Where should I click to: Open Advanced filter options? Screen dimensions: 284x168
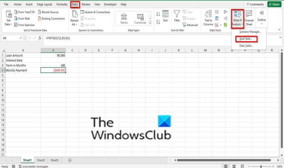click(190, 25)
